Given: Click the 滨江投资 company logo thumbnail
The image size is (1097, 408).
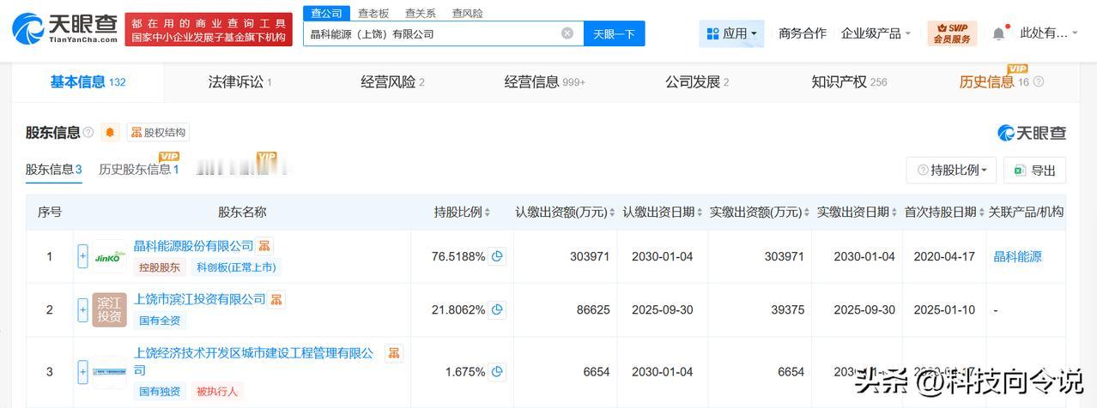Looking at the screenshot, I should [x=109, y=309].
